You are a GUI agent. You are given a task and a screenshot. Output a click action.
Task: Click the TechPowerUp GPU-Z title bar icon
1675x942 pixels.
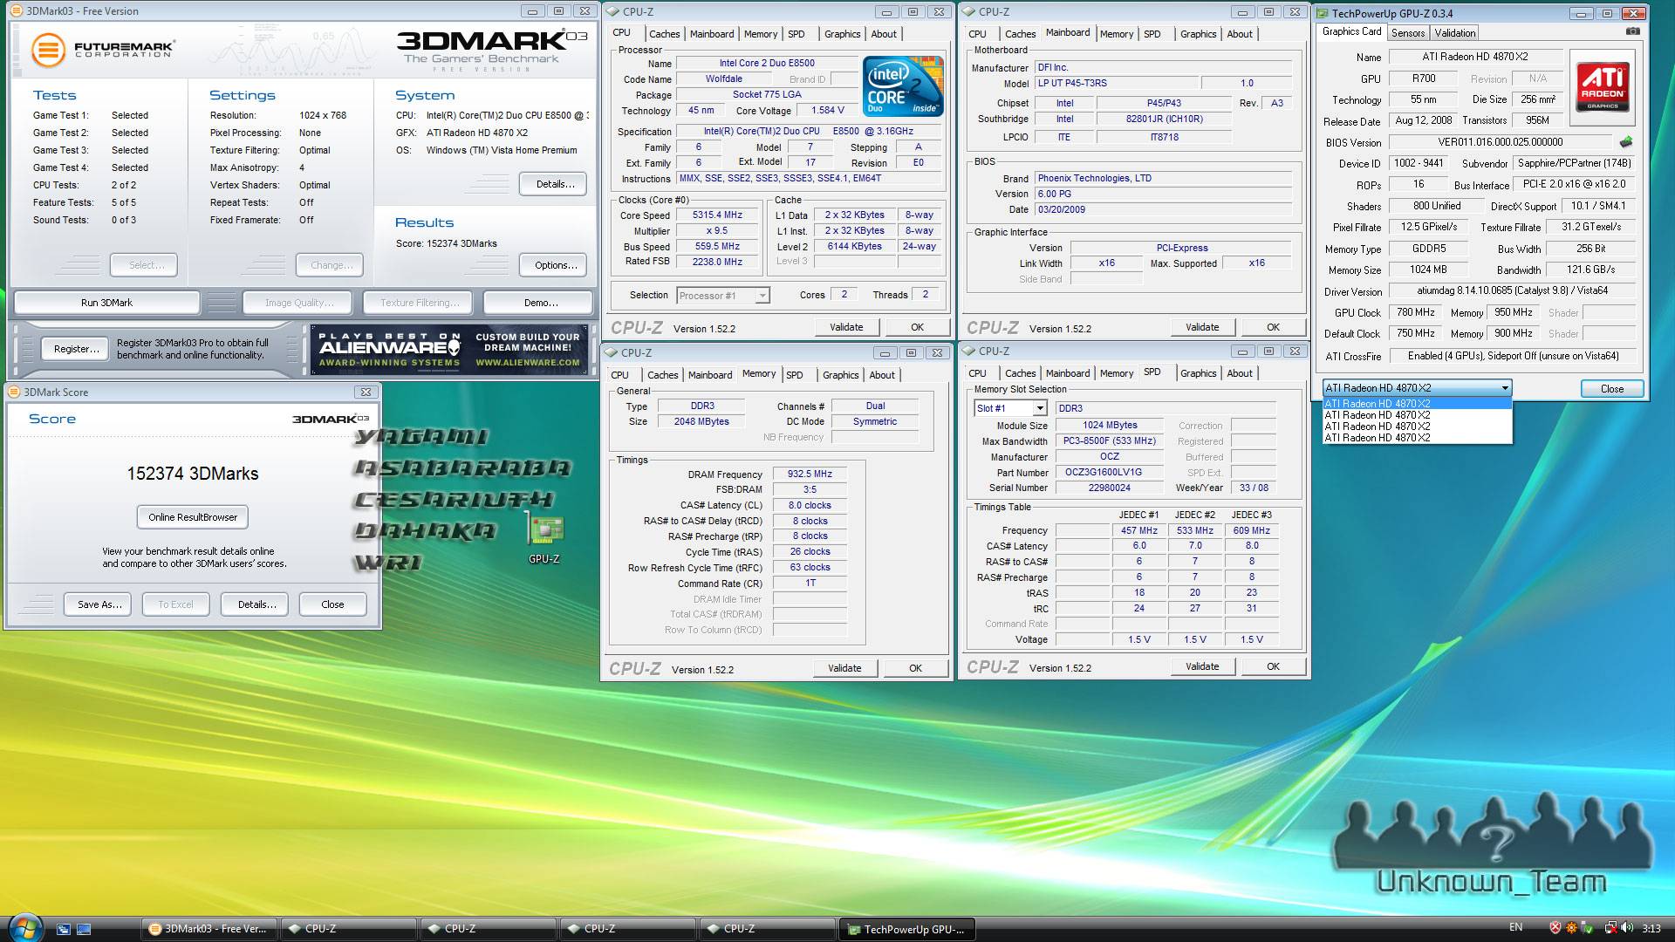click(1323, 13)
